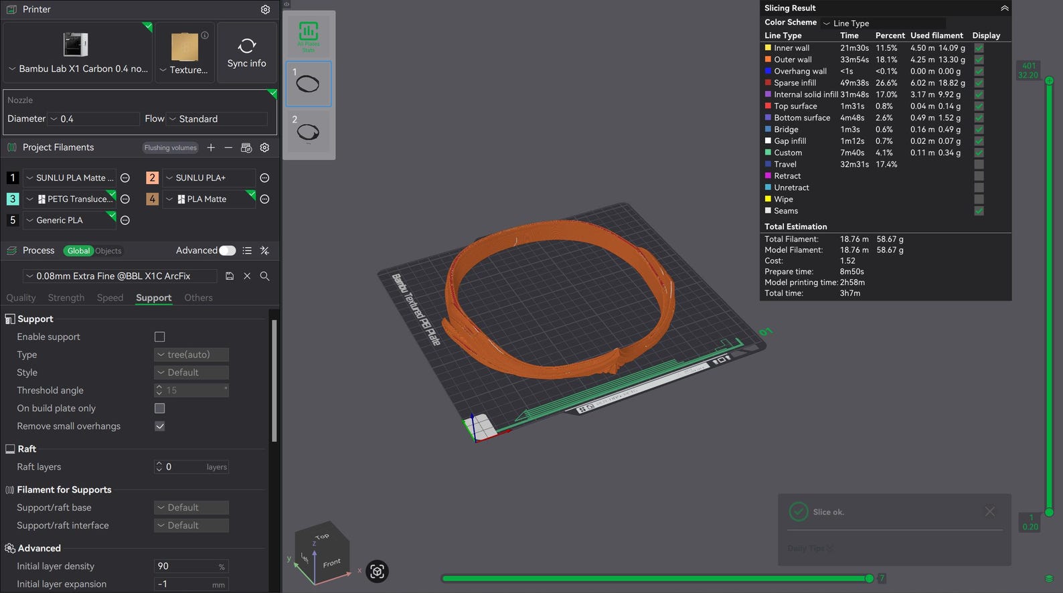The image size is (1063, 593).
Task: Open printer settings gear icon
Action: tap(265, 9)
